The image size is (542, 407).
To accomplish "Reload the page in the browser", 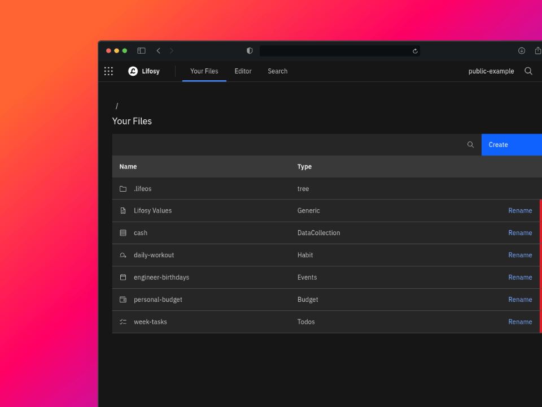I will [x=415, y=51].
